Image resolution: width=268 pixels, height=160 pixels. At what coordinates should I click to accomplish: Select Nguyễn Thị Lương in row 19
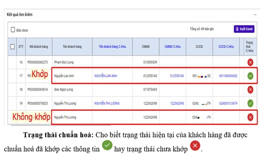[x=65, y=103]
